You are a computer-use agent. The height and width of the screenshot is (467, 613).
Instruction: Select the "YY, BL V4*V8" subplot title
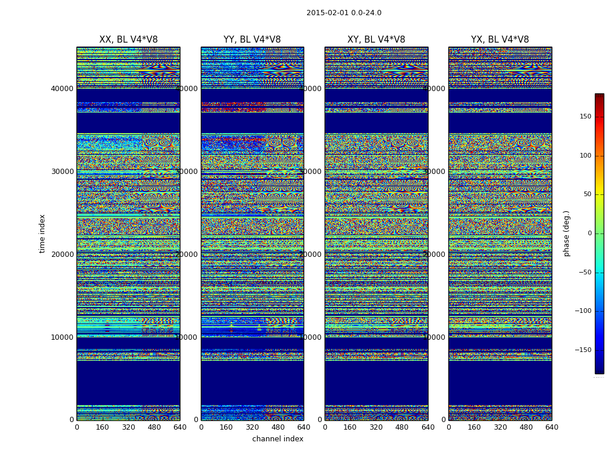click(x=252, y=40)
